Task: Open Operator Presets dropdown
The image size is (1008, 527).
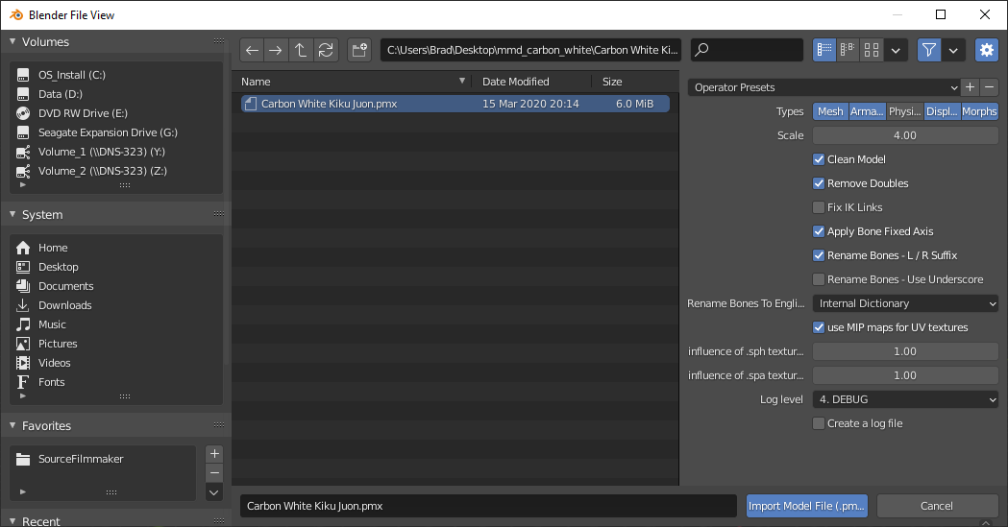Action: pyautogui.click(x=824, y=87)
